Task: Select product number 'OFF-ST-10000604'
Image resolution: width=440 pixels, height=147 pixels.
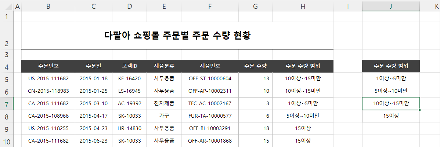Action: 210,79
